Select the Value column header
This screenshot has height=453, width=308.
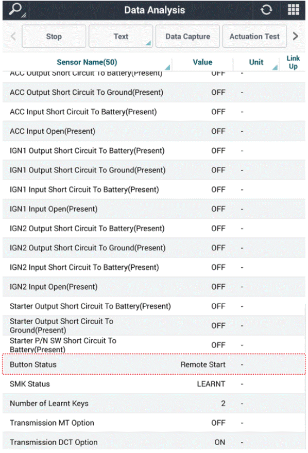(202, 62)
